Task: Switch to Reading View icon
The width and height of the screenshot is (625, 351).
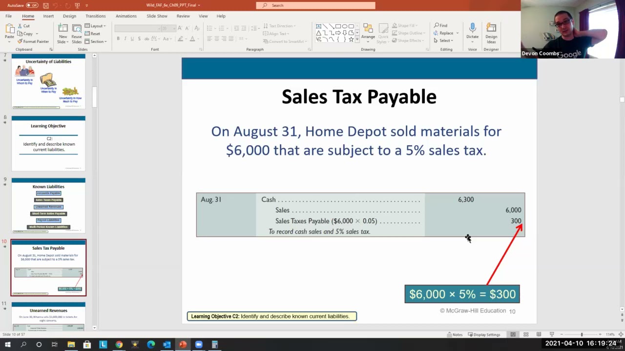Action: [539, 334]
